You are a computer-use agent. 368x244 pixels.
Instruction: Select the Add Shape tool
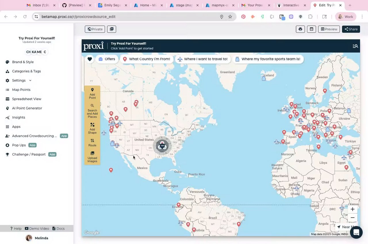click(x=92, y=128)
